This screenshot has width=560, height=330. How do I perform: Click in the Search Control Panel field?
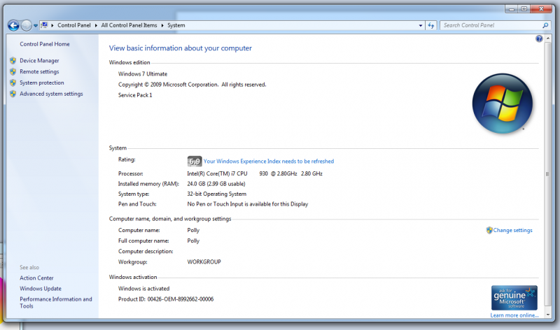click(x=490, y=25)
